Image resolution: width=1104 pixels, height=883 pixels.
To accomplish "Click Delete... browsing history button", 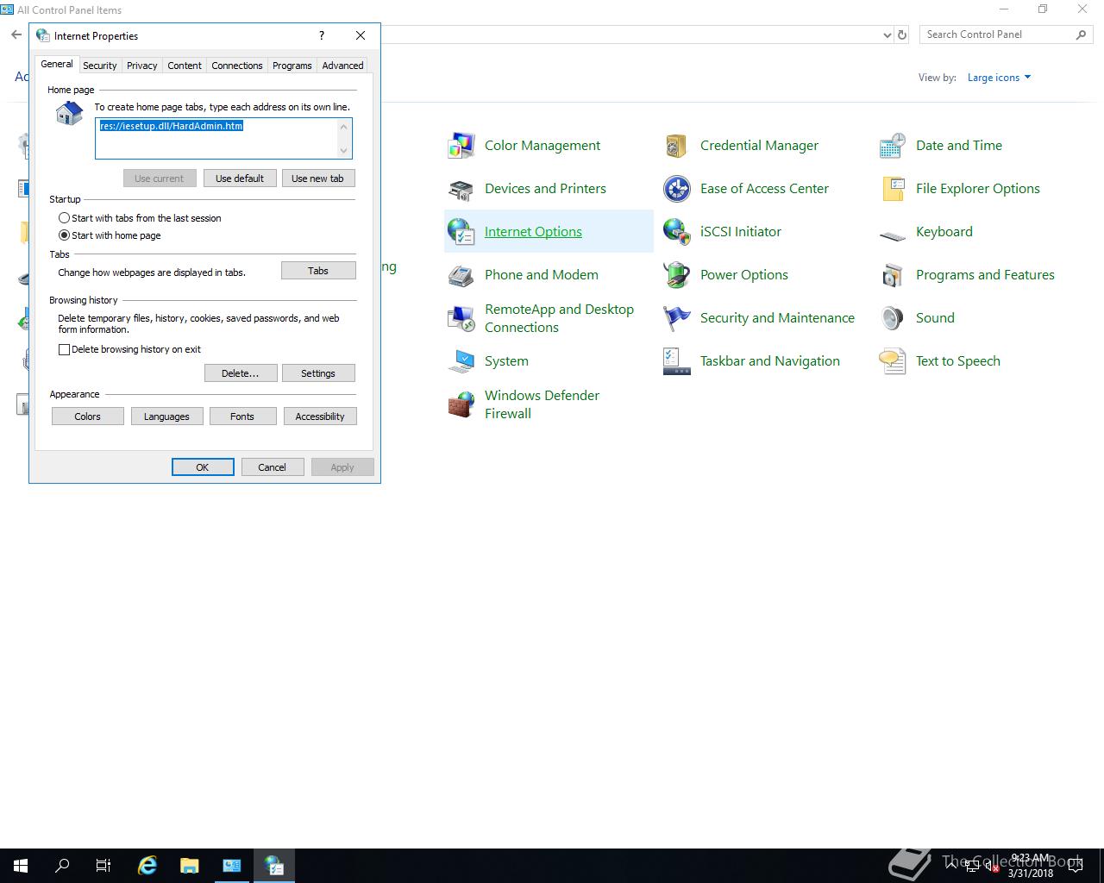I will (241, 373).
